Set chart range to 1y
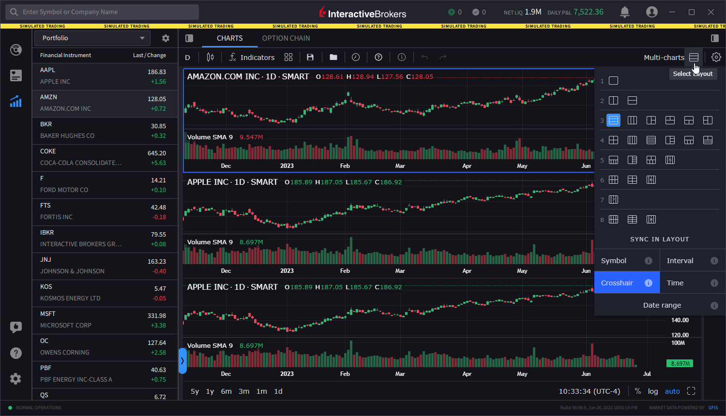Viewport: 726px width, 416px height. point(210,391)
